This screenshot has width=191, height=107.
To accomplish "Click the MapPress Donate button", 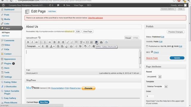I will pyautogui.click(x=88, y=88).
